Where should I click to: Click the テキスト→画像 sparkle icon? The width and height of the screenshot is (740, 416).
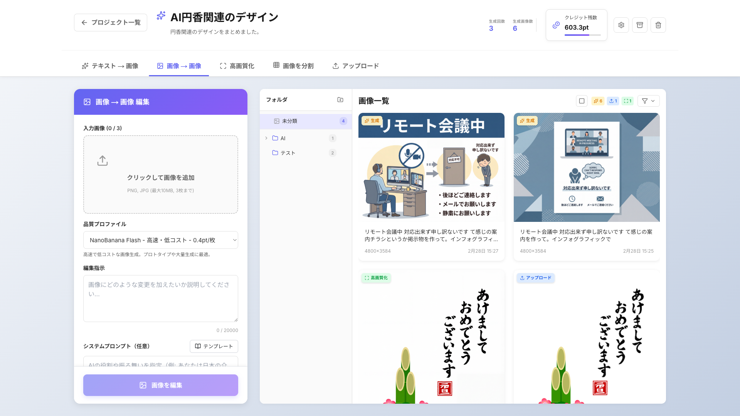pyautogui.click(x=85, y=66)
